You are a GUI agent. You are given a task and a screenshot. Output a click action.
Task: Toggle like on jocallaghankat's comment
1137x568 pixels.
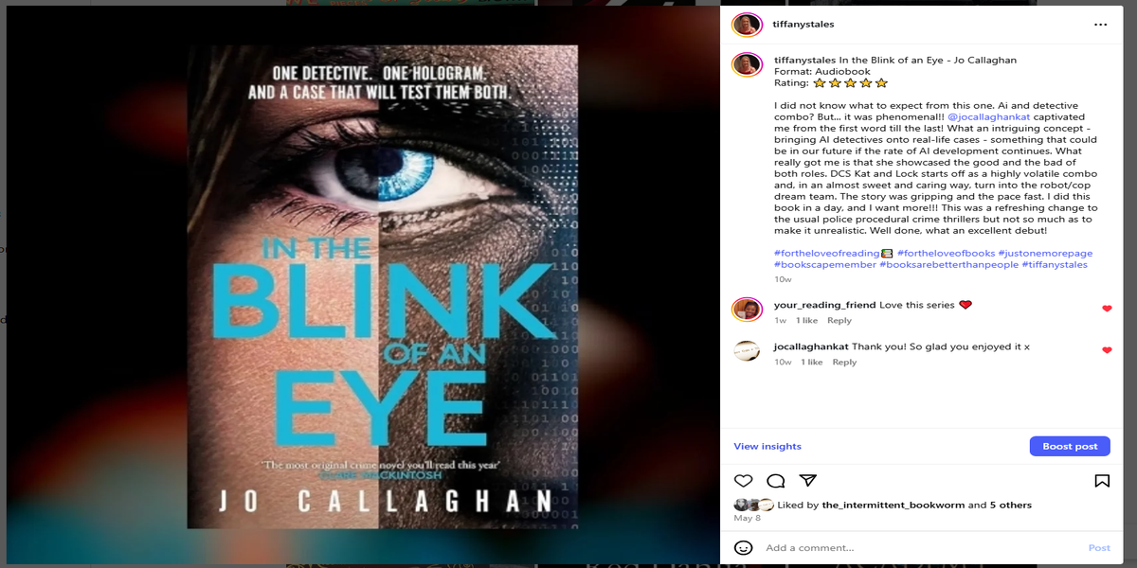[1107, 350]
